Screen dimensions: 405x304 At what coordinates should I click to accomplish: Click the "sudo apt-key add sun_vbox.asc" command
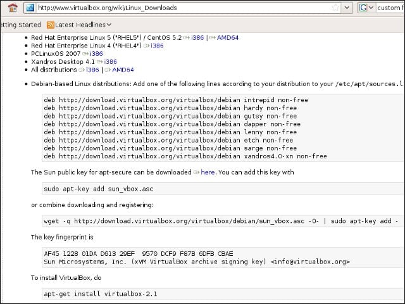click(x=99, y=189)
